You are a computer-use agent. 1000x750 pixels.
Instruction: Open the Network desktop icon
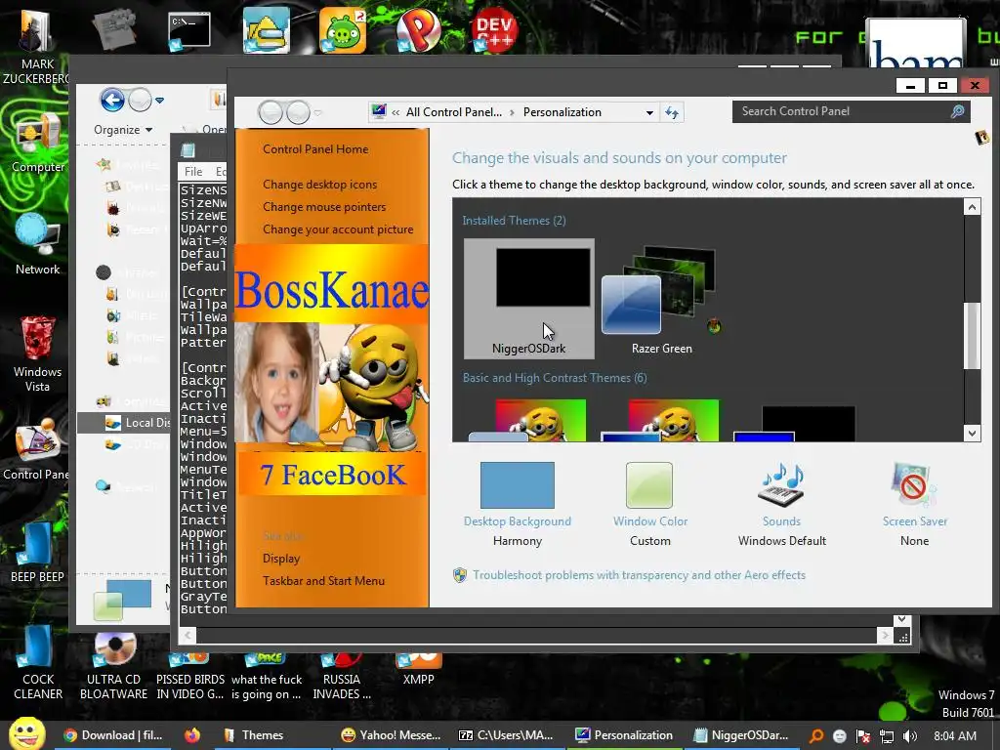pos(37,244)
